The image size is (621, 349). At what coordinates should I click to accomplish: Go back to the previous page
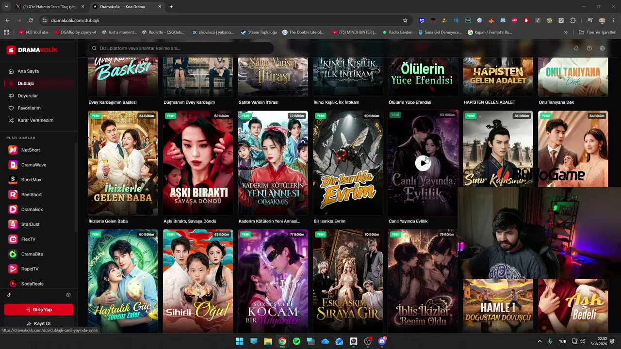coord(7,20)
